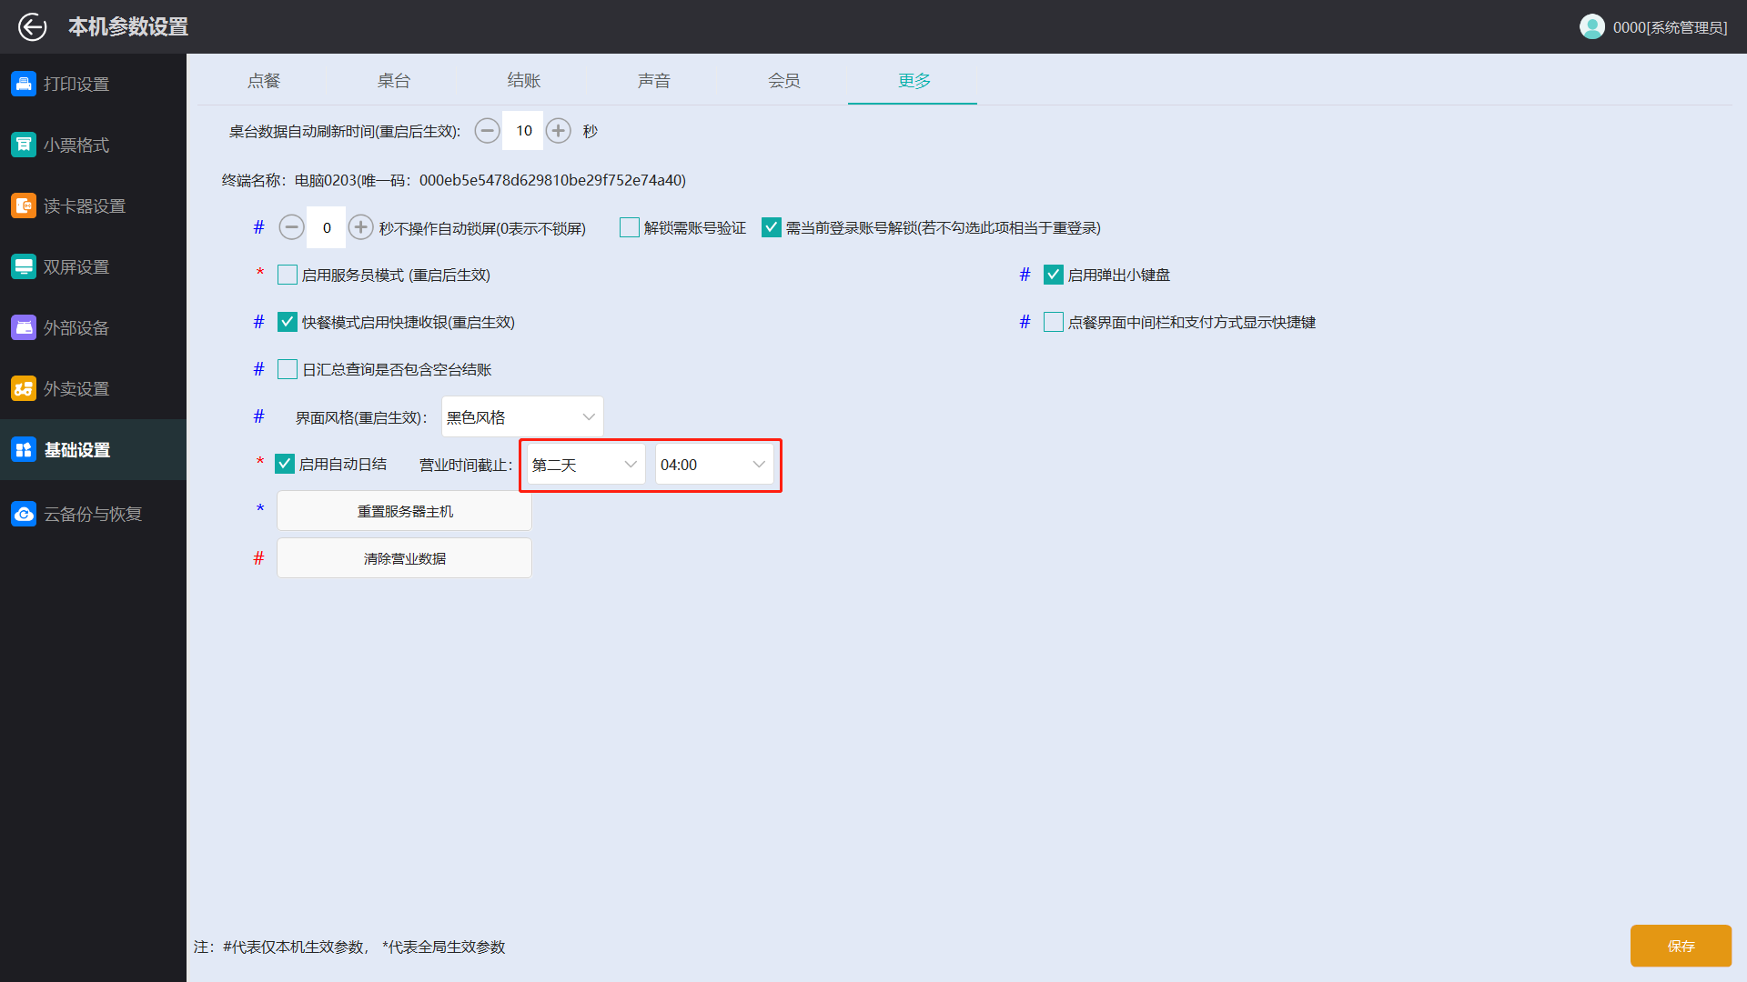Click the 外卖设置 delivery icon

[x=24, y=388]
